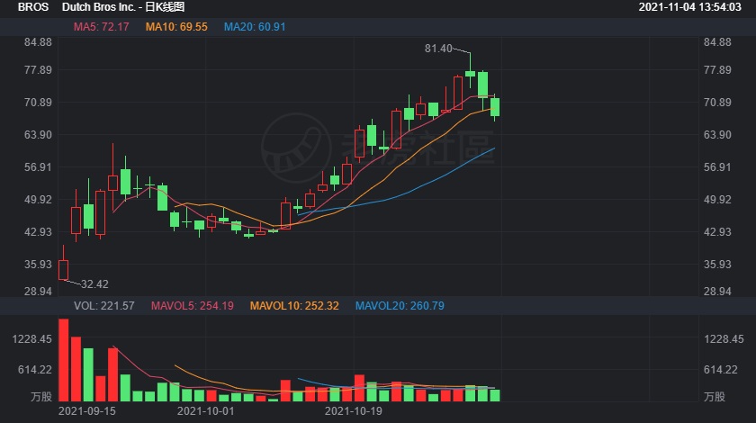756x423 pixels.
Task: Click the left axis 28.94 price label
Action: 38,292
